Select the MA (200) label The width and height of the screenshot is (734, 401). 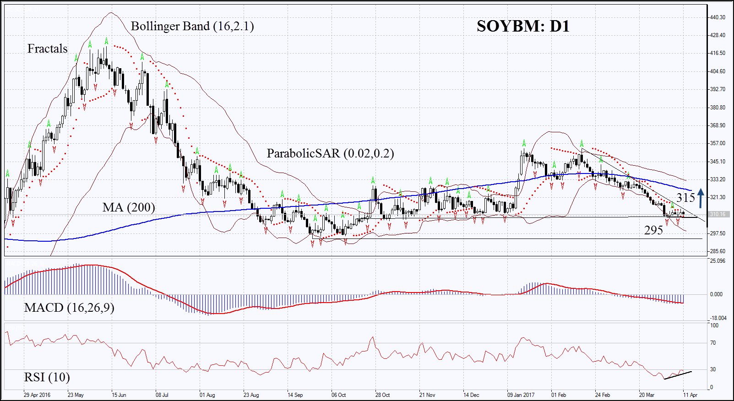(129, 207)
